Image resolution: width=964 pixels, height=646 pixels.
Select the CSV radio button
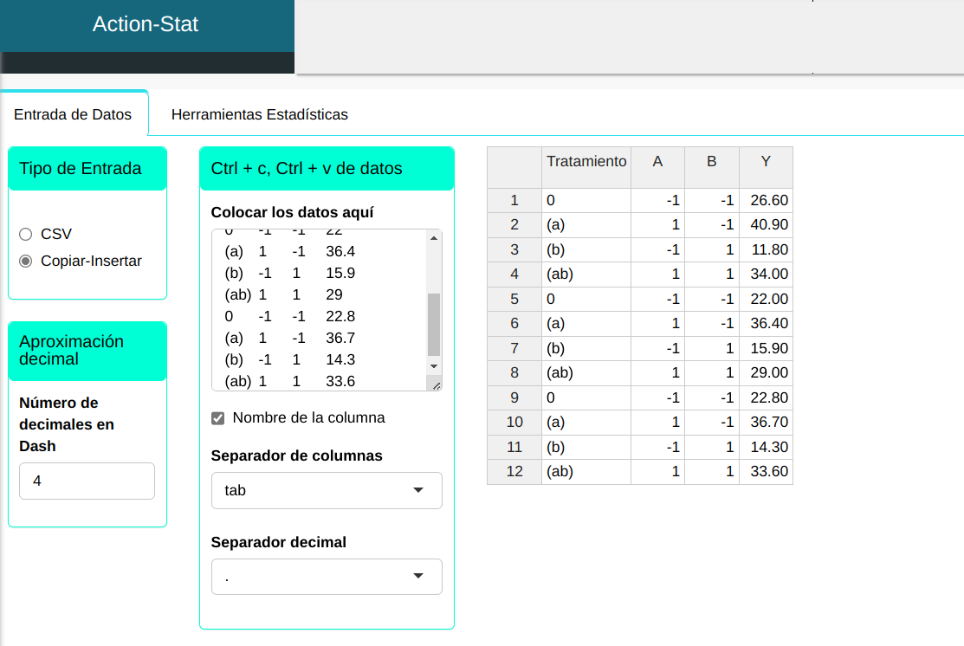[x=25, y=234]
